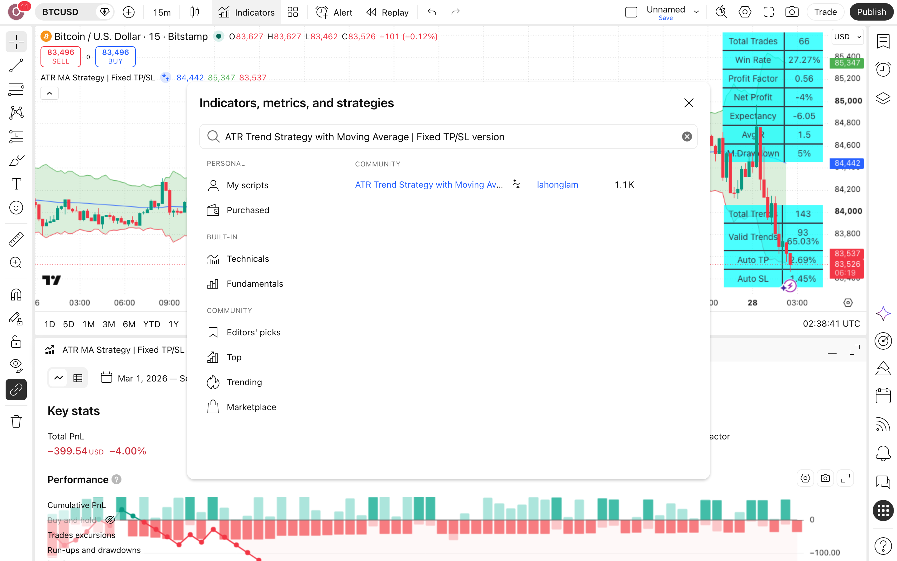Activate the Zoom in tool
This screenshot has width=897, height=561.
tap(16, 263)
